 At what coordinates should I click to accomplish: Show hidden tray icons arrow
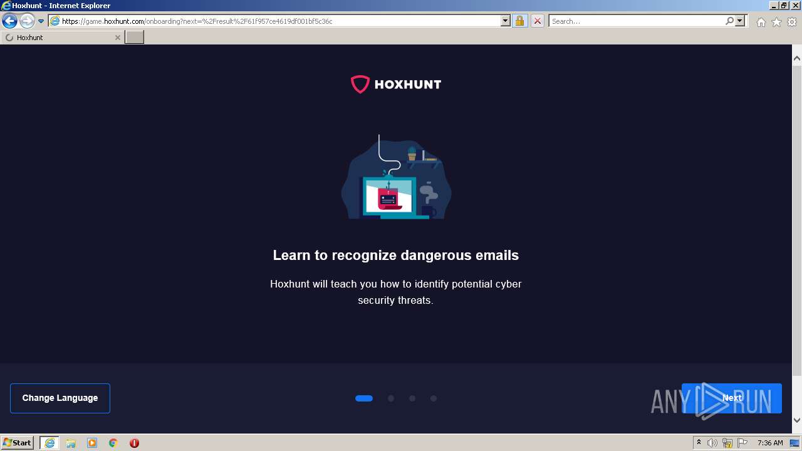pos(699,443)
